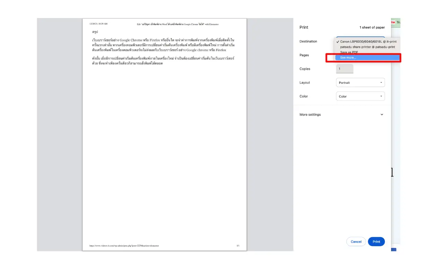Viewport: 443px width, 277px height.
Task: Click the "1 sheet of paper" summary
Action: pyautogui.click(x=372, y=27)
